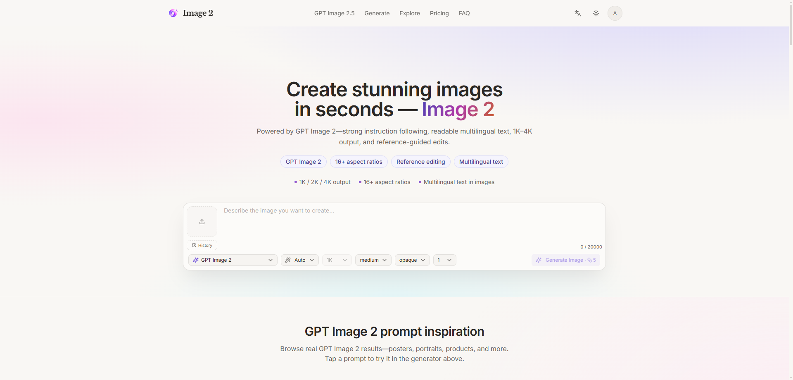Expand the image count dropdown showing 1
793x380 pixels.
445,260
